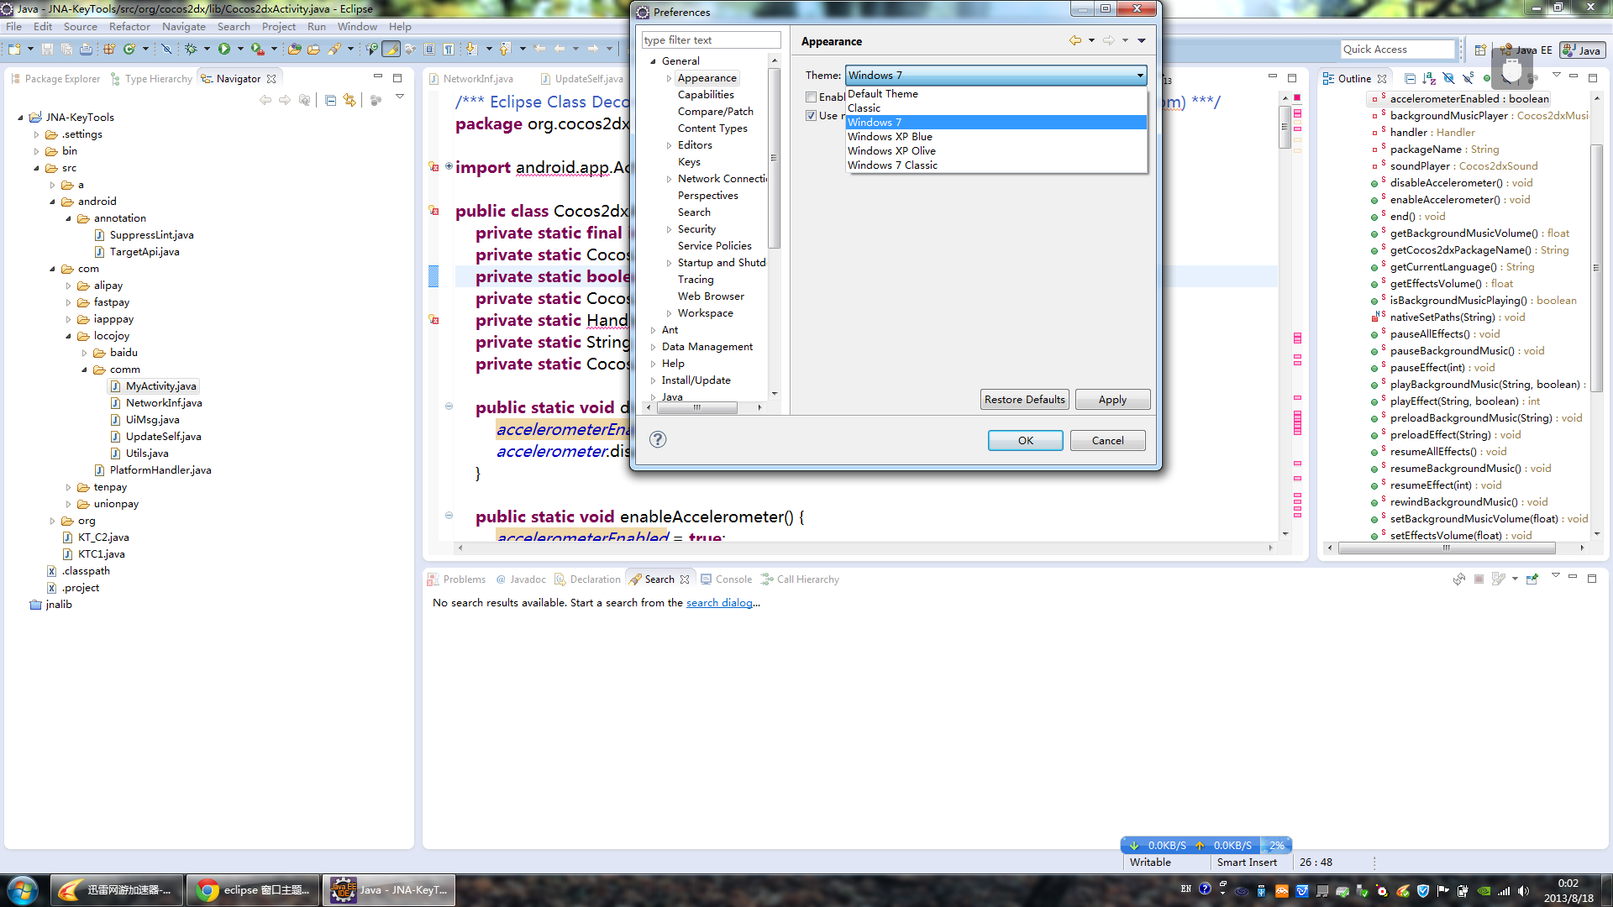The image size is (1613, 907).
Task: Click the Debug bug icon
Action: 192,50
